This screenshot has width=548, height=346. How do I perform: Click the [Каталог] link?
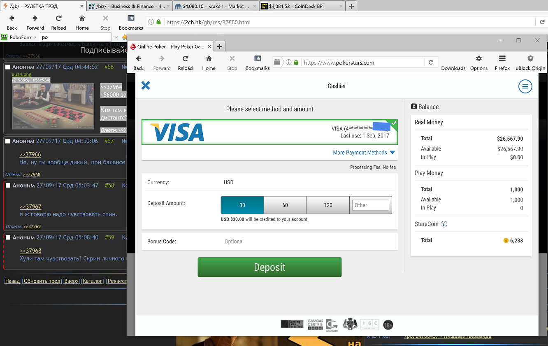(92, 281)
